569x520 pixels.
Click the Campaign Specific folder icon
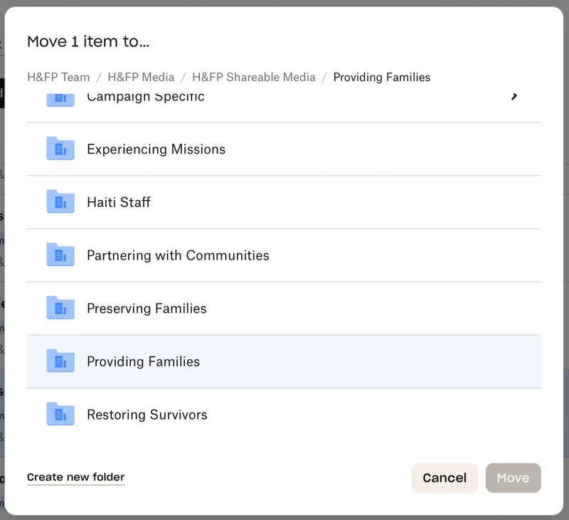point(60,100)
